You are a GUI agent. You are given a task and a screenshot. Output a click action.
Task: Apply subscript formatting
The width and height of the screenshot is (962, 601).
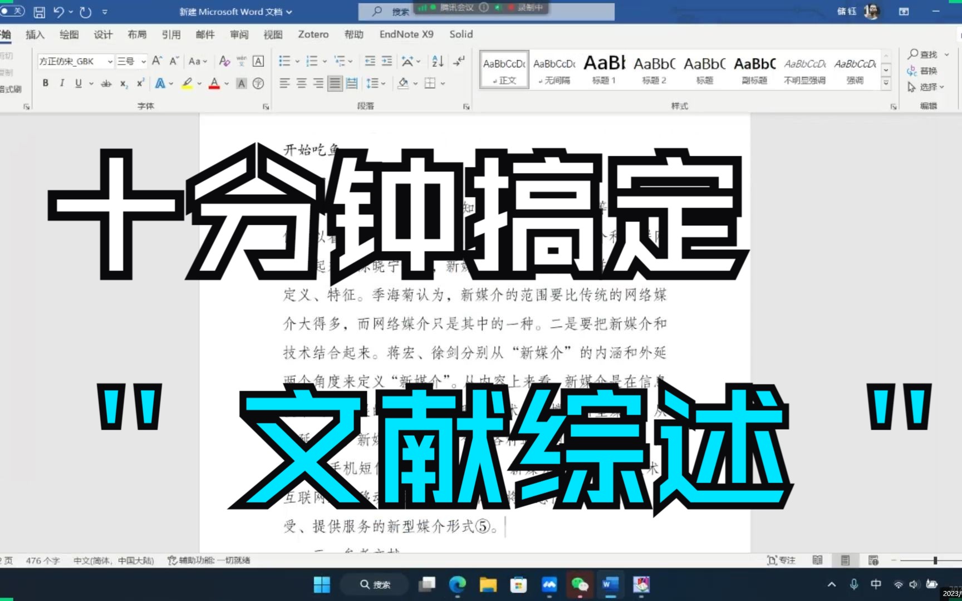pos(122,82)
